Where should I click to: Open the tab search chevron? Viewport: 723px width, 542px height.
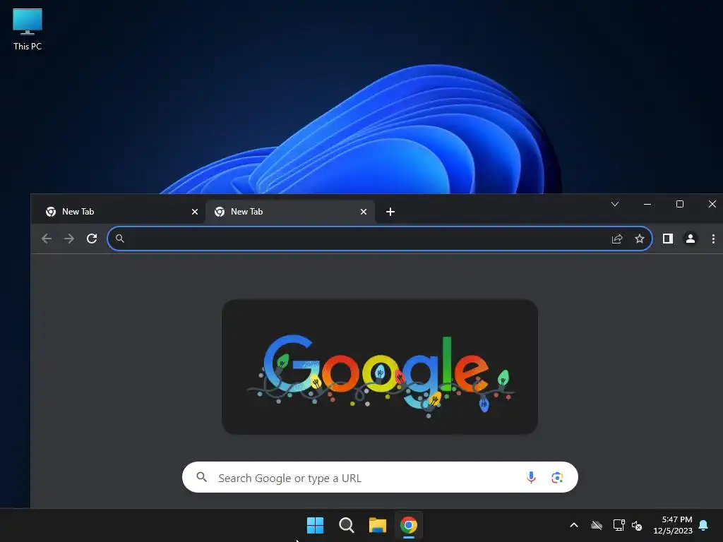tap(615, 204)
